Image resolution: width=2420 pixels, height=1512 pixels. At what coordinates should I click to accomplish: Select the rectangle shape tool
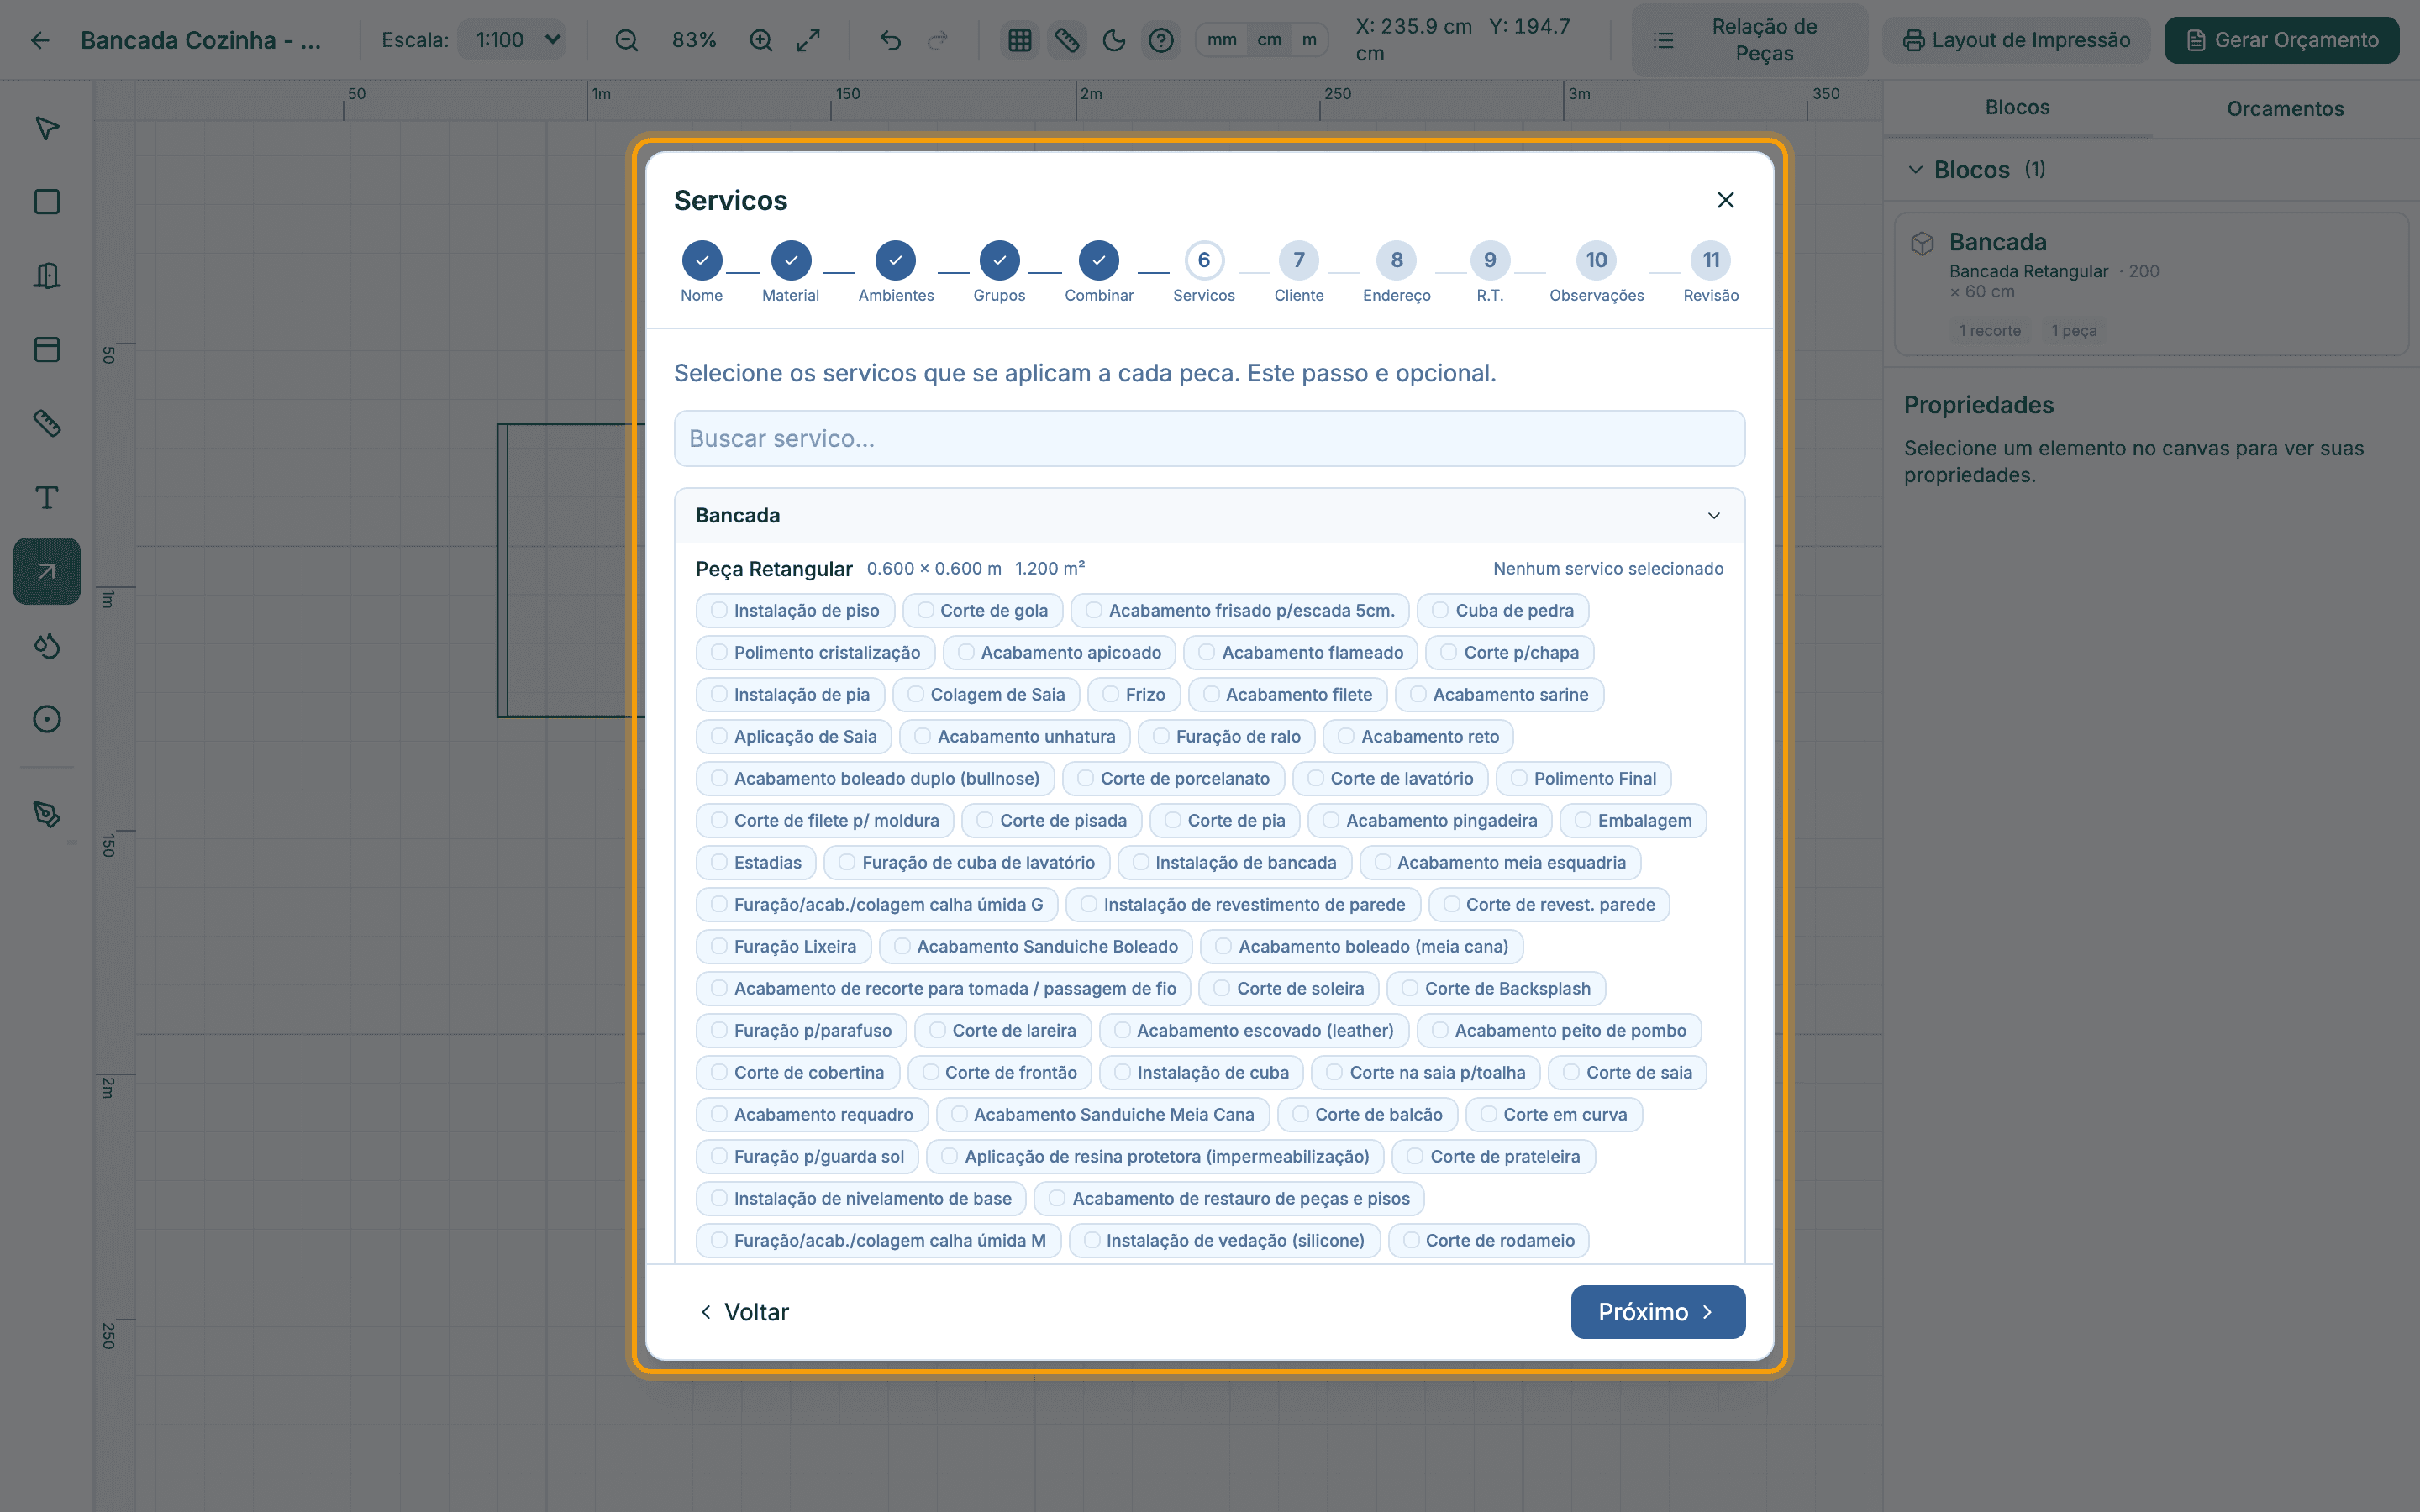point(47,202)
